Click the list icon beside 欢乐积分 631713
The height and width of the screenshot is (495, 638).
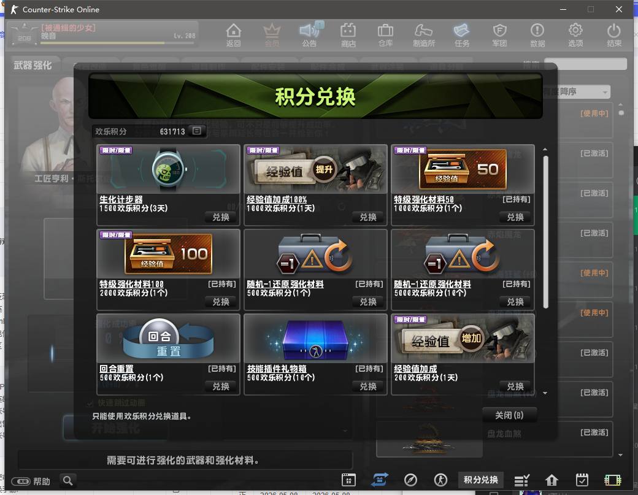point(197,131)
